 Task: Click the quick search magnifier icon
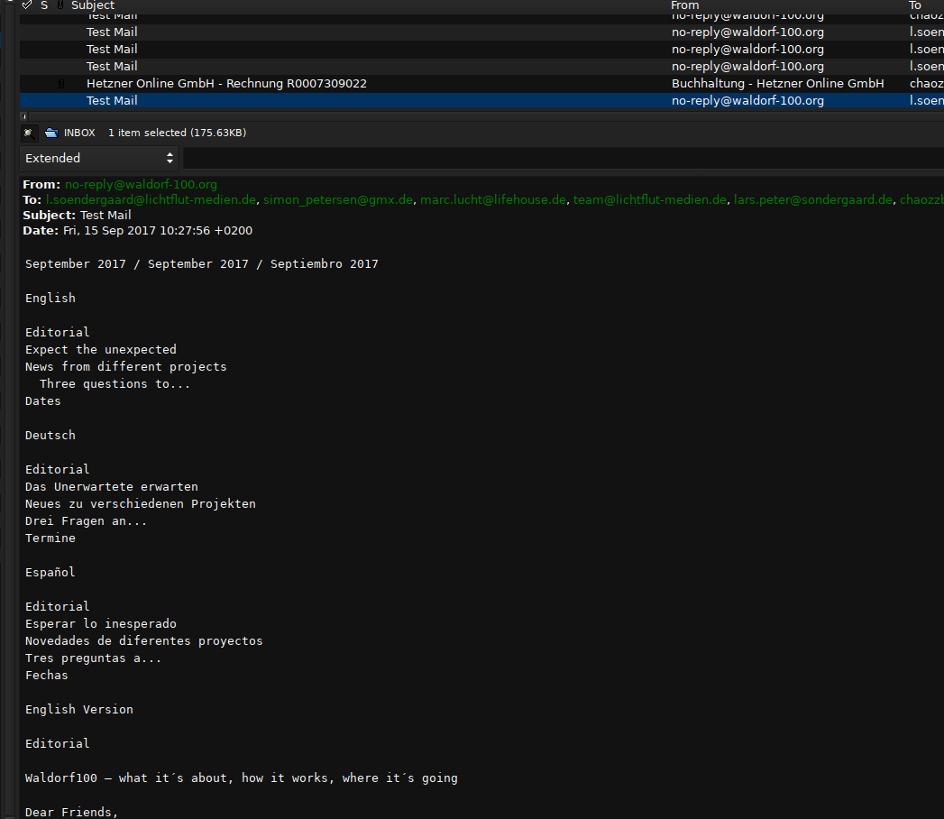tap(29, 133)
